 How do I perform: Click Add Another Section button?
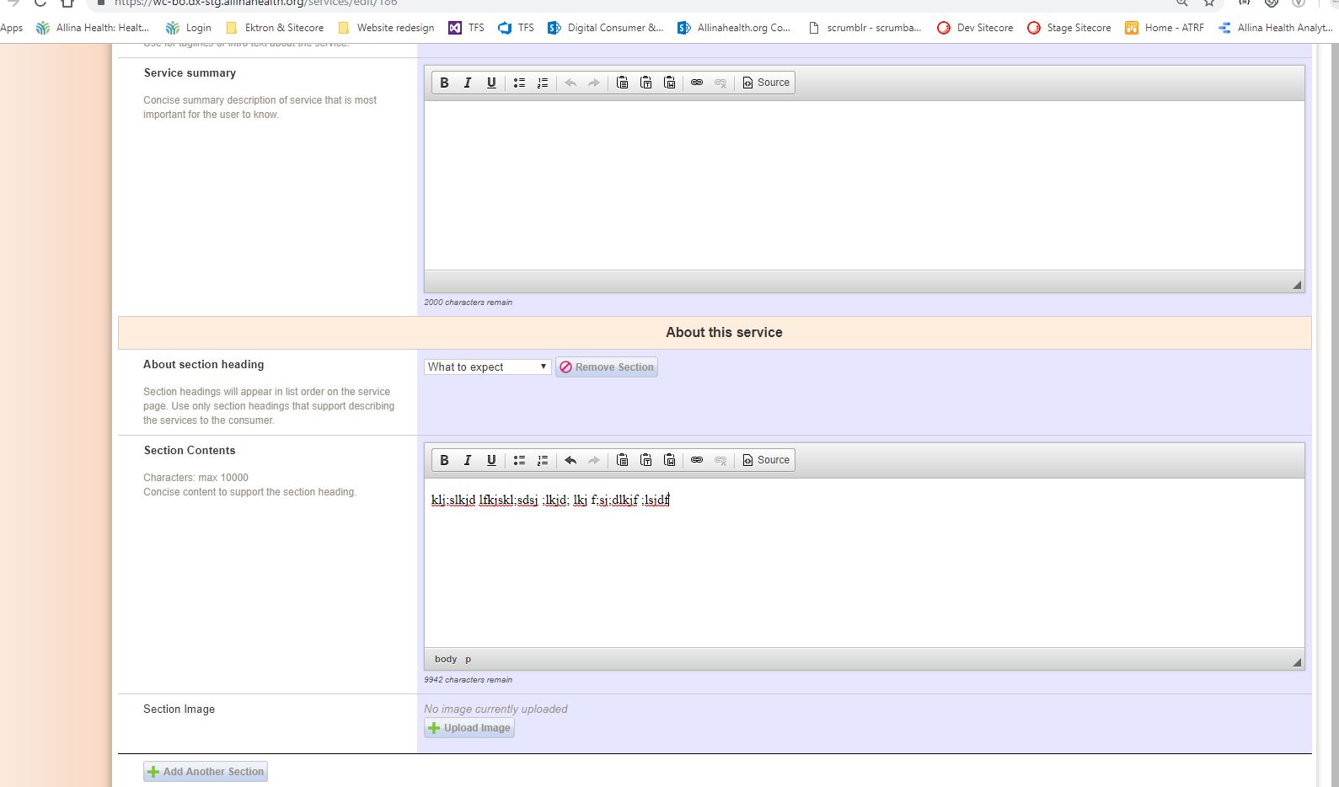(206, 772)
